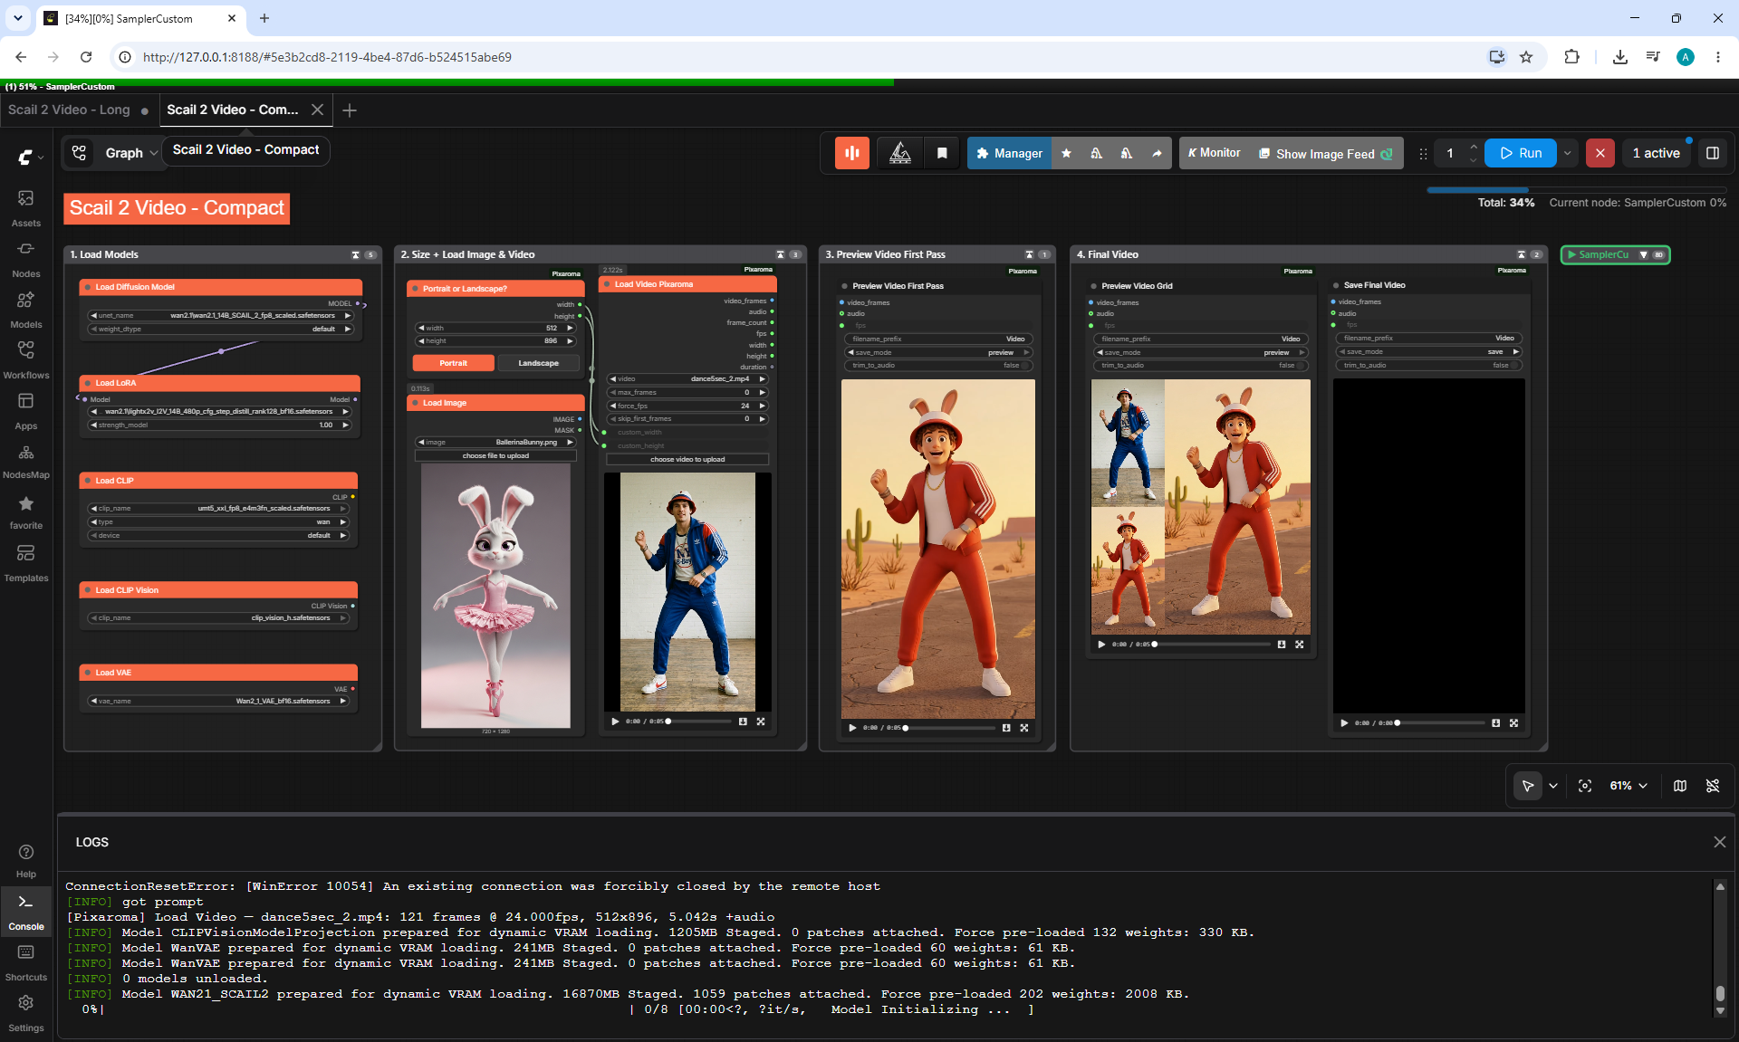Collapse the Load Diffusion Model node dot

[87, 287]
